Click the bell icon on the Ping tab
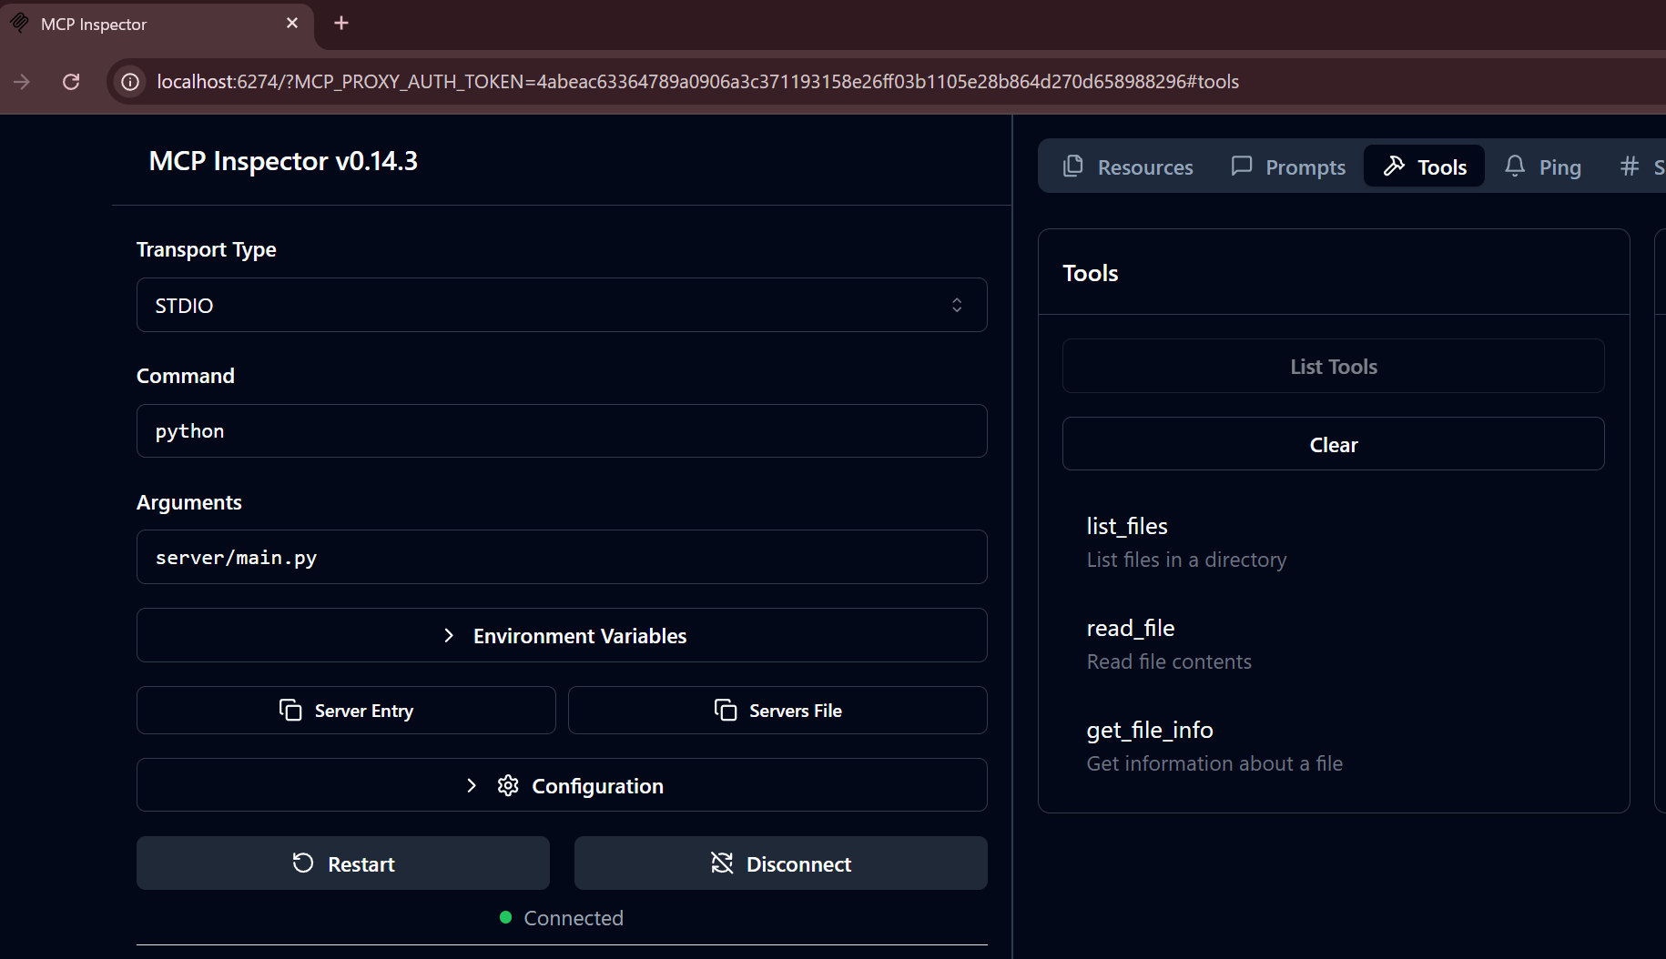The image size is (1666, 959). pos(1514,166)
